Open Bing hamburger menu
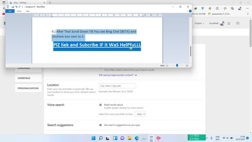 [238, 23]
